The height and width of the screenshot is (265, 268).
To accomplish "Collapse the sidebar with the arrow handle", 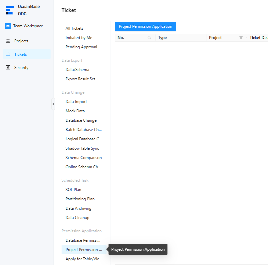I will 53,104.
